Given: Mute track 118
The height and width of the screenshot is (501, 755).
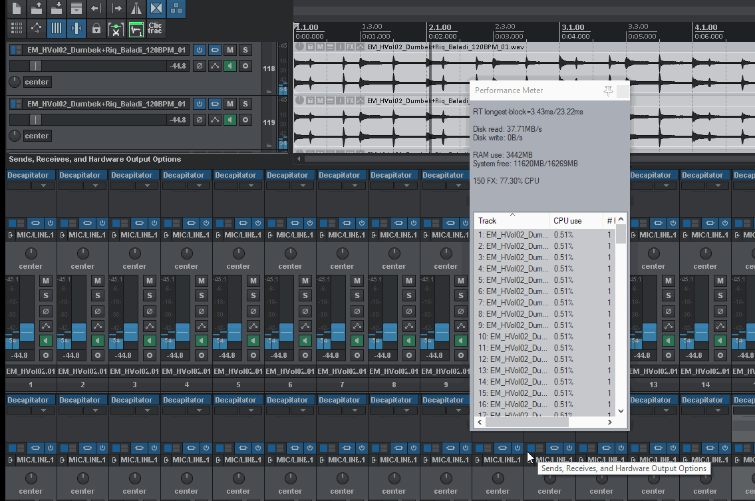Looking at the screenshot, I should tap(230, 50).
